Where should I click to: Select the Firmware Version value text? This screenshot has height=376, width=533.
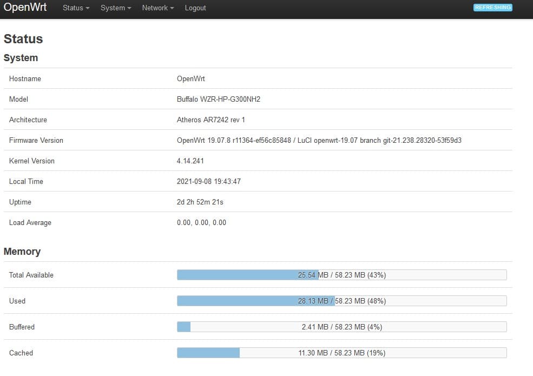319,140
